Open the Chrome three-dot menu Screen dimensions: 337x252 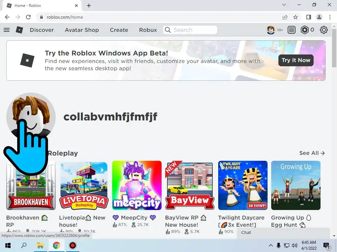click(330, 17)
